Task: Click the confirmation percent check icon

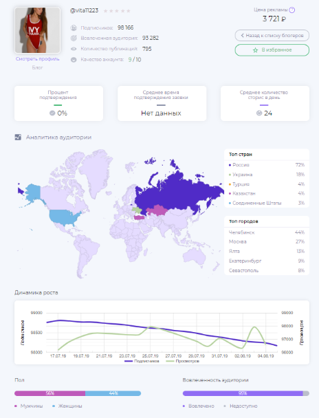Action: point(52,113)
